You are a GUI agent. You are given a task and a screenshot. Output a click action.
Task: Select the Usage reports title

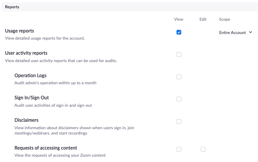coord(19,31)
